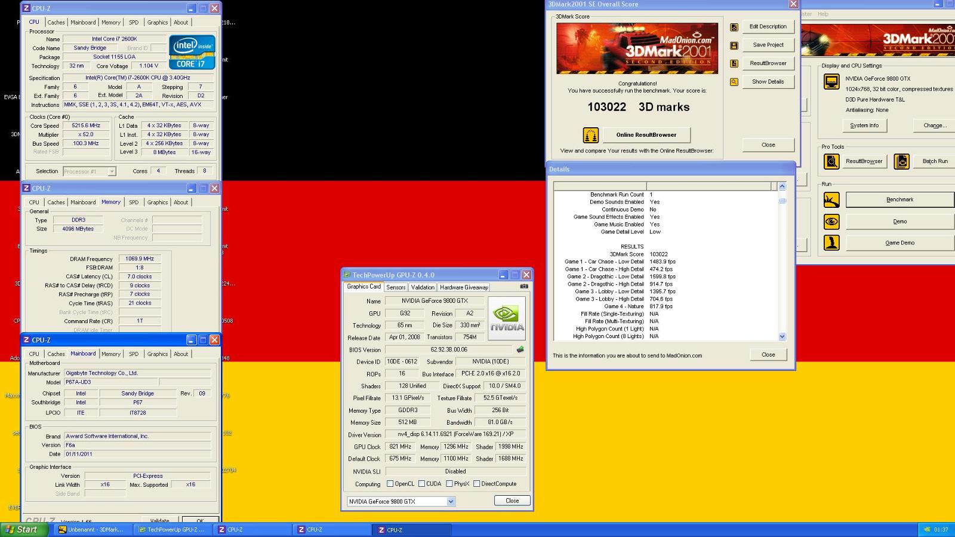
Task: Open the GPU selection dropdown in GPU-Z
Action: click(x=451, y=502)
